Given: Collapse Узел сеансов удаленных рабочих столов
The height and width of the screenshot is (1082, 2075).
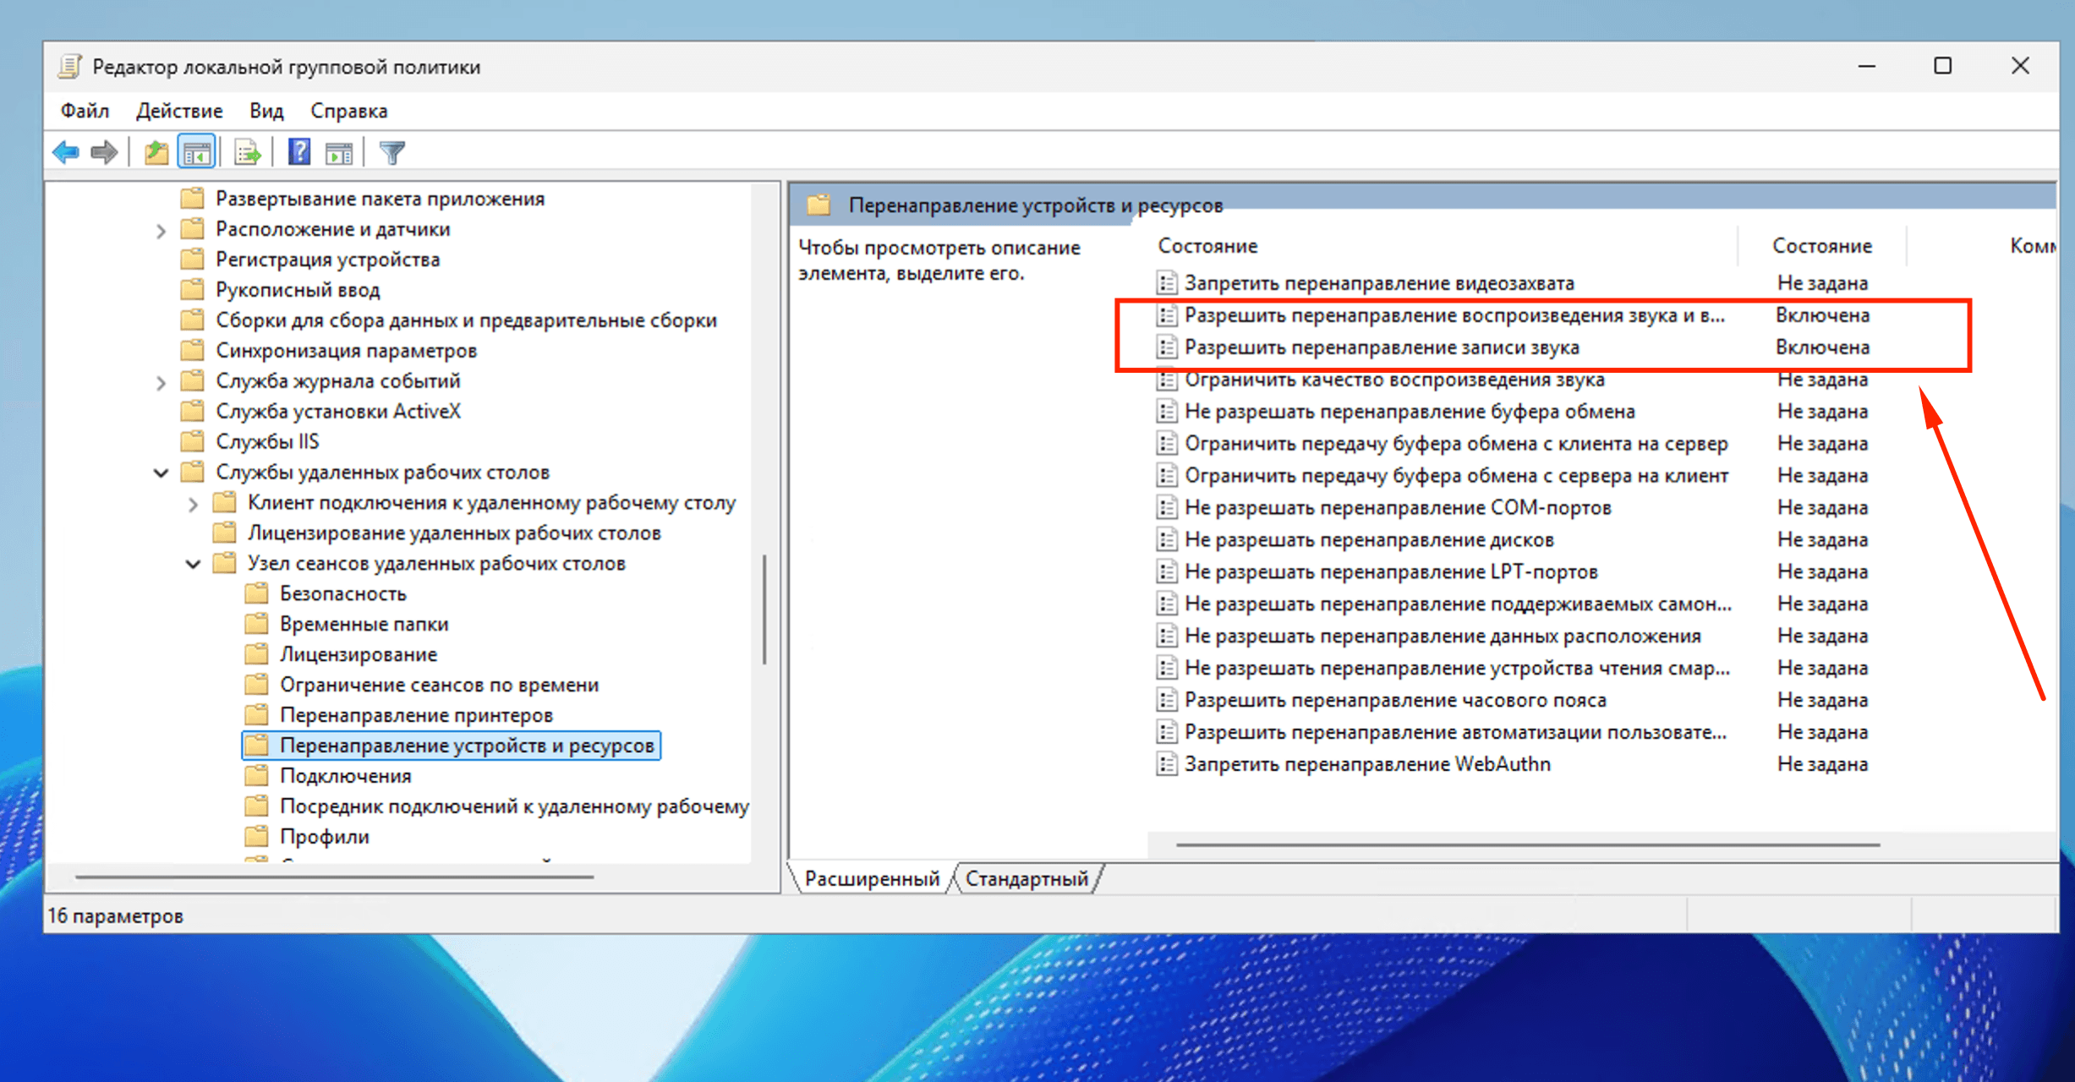Looking at the screenshot, I should pos(193,564).
